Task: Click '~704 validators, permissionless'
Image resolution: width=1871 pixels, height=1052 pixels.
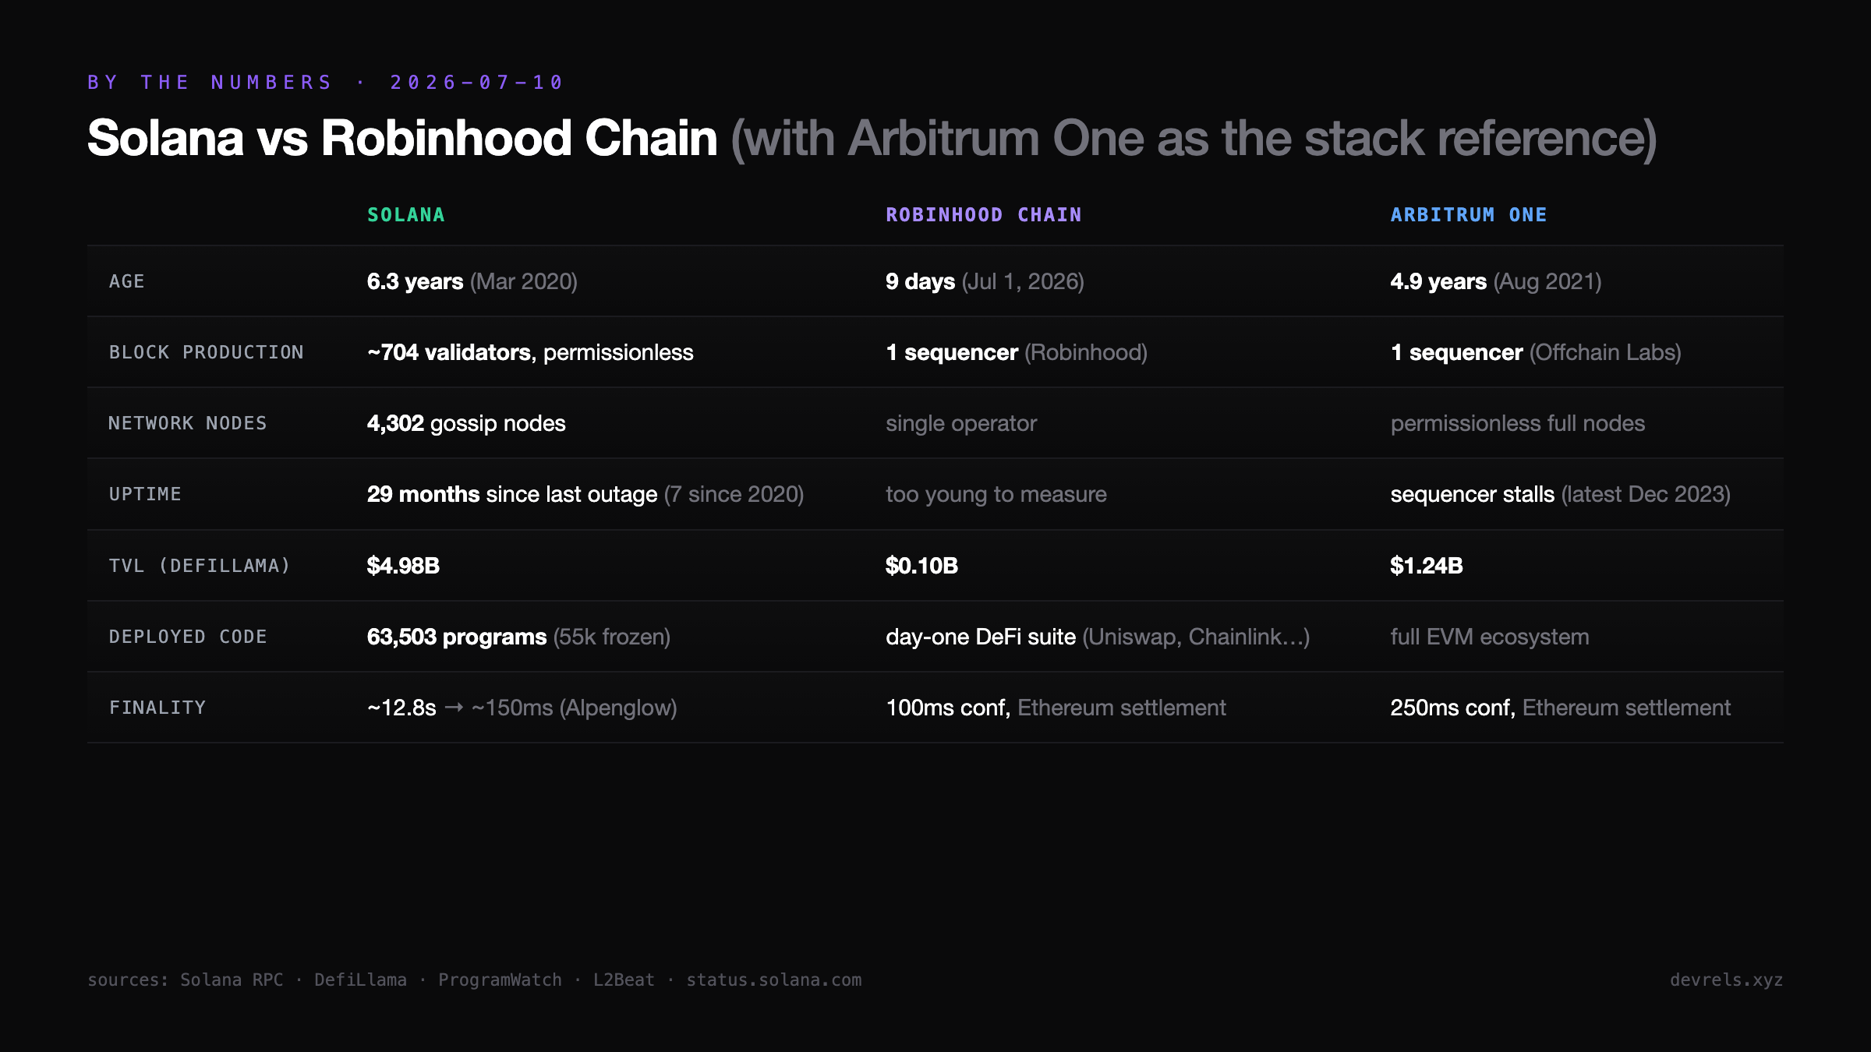Action: [x=530, y=352]
